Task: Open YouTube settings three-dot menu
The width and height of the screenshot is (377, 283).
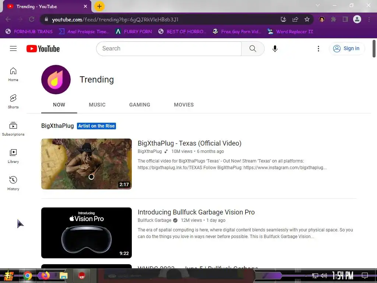Action: pos(318,49)
